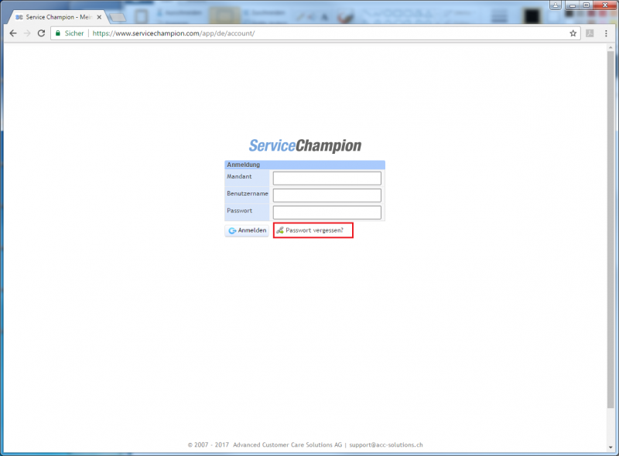Select the Service Champion tab
The height and width of the screenshot is (456, 619).
pos(58,17)
